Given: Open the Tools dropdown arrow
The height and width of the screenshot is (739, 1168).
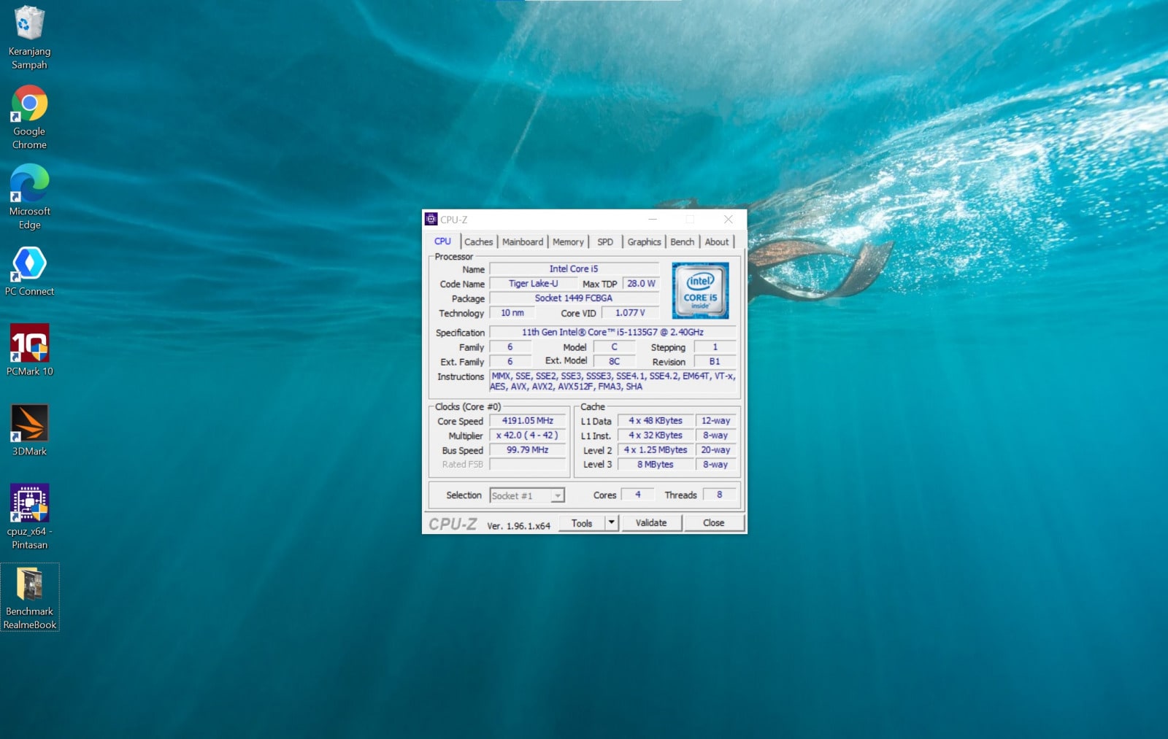Looking at the screenshot, I should [x=612, y=523].
